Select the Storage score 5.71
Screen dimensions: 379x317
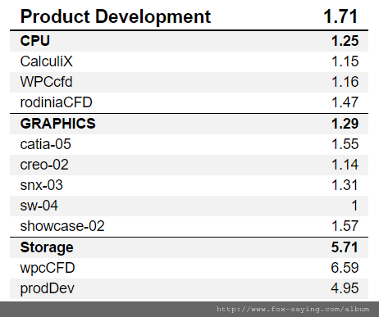345,247
